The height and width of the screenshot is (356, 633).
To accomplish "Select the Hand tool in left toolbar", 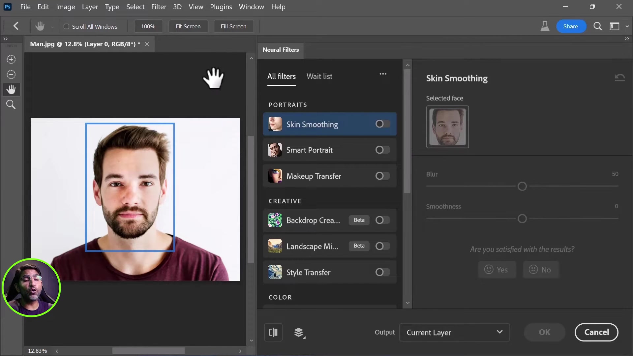I will click(x=11, y=89).
